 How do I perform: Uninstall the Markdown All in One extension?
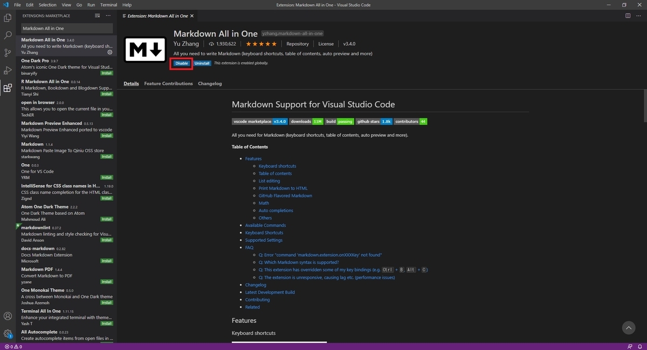click(202, 63)
